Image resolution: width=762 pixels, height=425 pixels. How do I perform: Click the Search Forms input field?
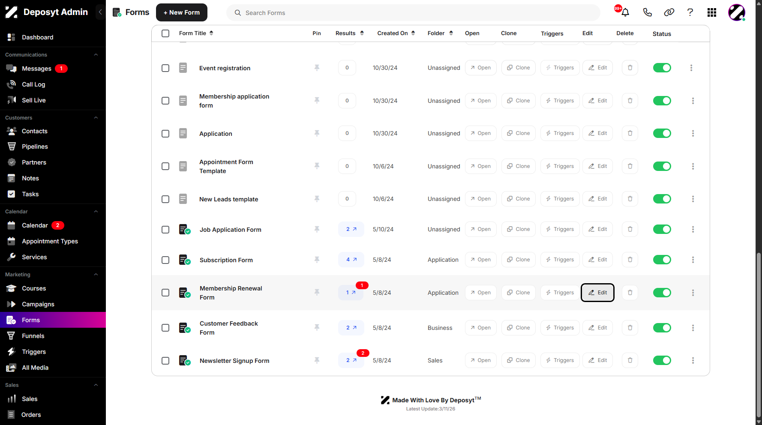[413, 13]
